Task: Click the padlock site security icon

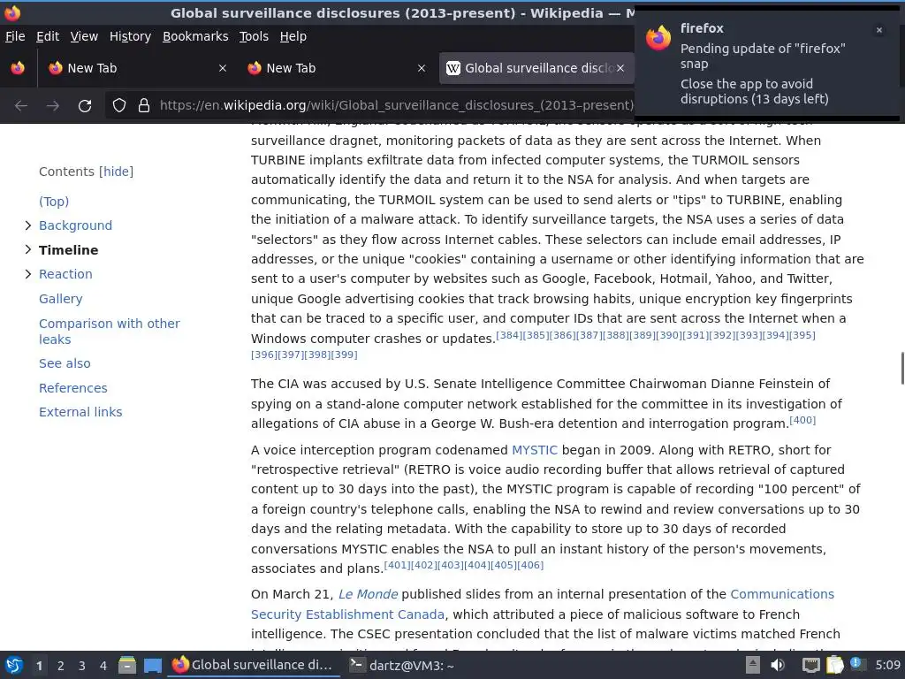Action: pyautogui.click(x=144, y=106)
